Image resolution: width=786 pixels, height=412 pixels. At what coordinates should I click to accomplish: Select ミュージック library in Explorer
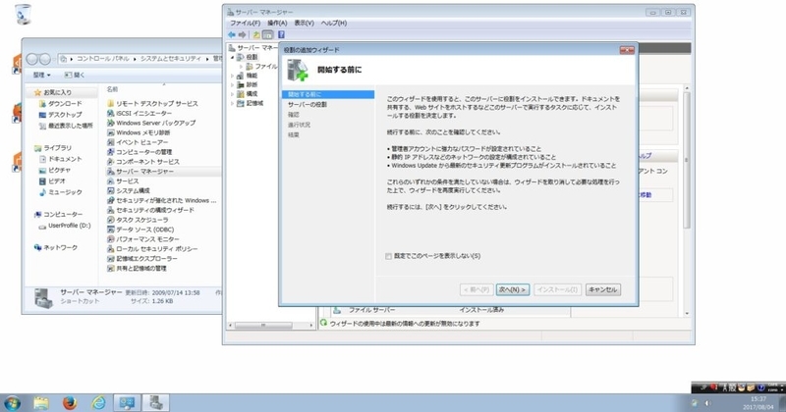coord(65,192)
